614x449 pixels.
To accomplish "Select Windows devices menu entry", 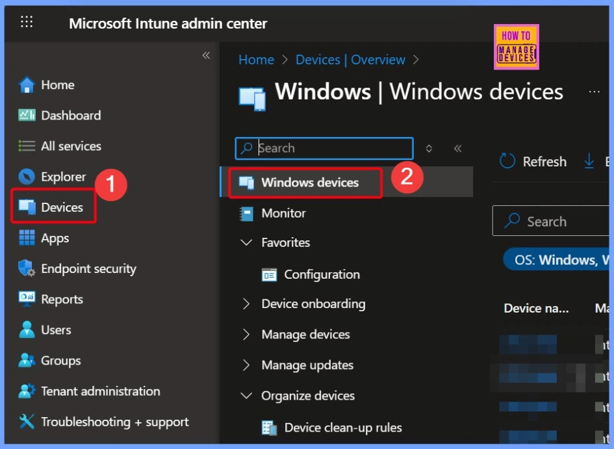I will 346,183.
